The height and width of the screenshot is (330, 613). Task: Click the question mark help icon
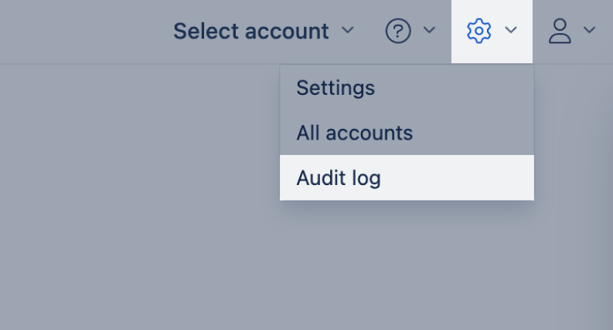pos(397,31)
